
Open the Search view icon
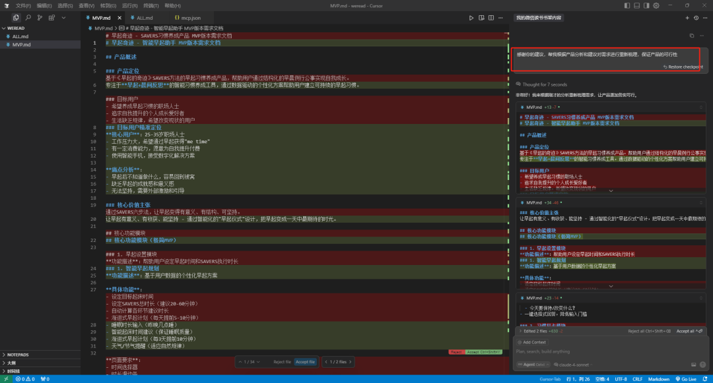tap(28, 18)
